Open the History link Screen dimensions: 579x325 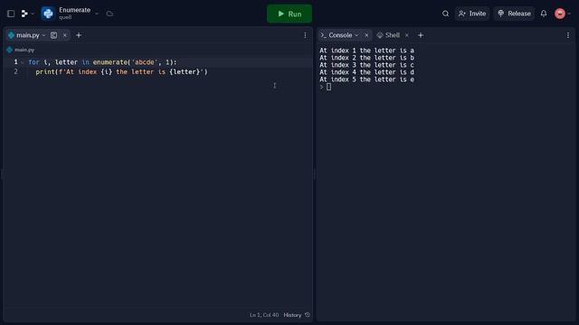click(292, 315)
